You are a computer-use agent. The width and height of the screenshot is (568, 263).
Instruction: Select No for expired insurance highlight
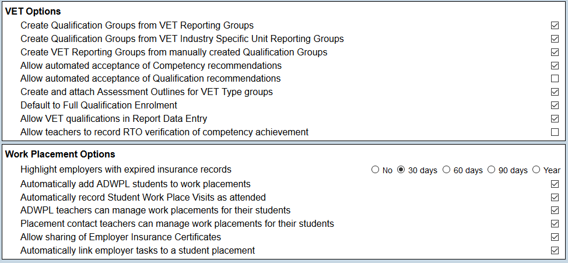[x=375, y=170]
